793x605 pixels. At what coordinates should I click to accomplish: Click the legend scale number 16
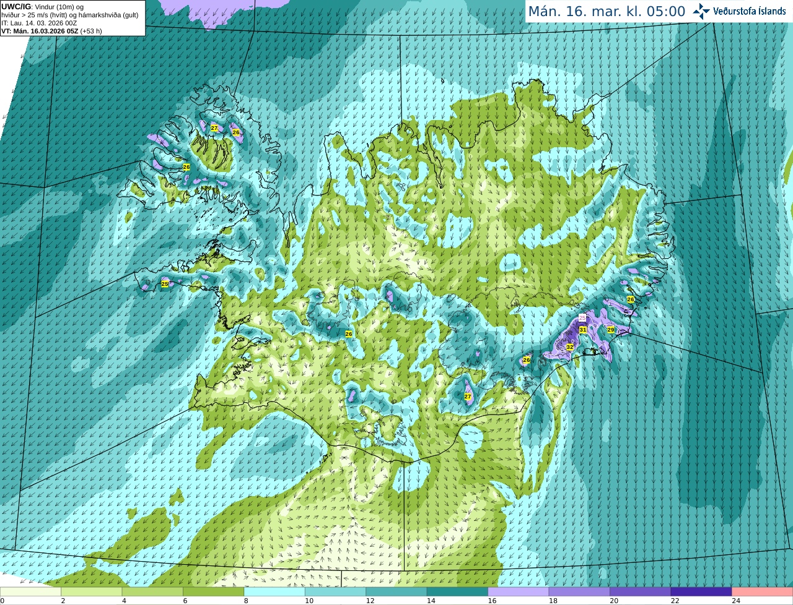click(493, 601)
